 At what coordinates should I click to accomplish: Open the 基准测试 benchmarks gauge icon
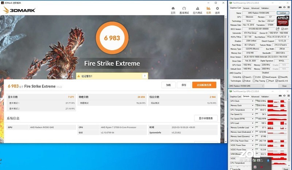click(x=184, y=8)
